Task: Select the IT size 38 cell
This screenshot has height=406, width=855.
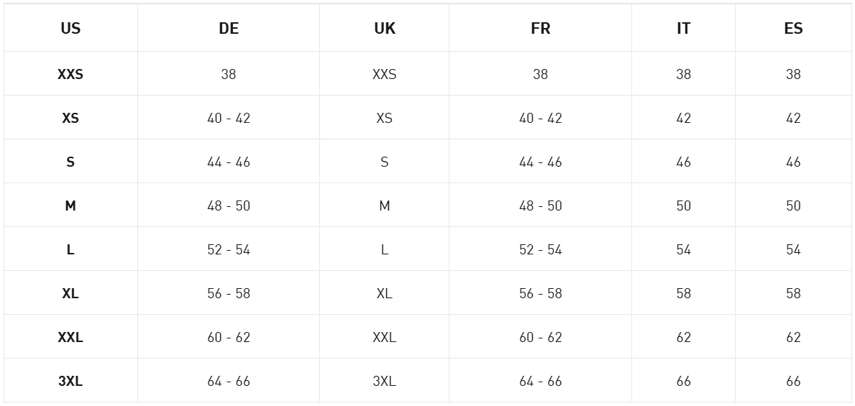Action: click(x=683, y=74)
